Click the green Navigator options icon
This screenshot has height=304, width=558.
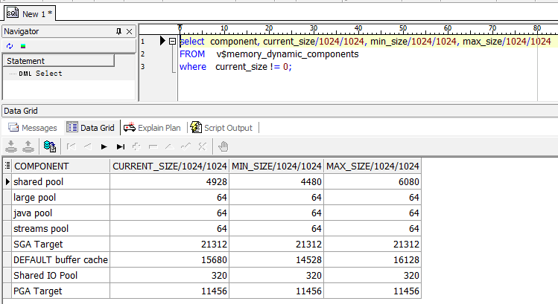[x=22, y=46]
